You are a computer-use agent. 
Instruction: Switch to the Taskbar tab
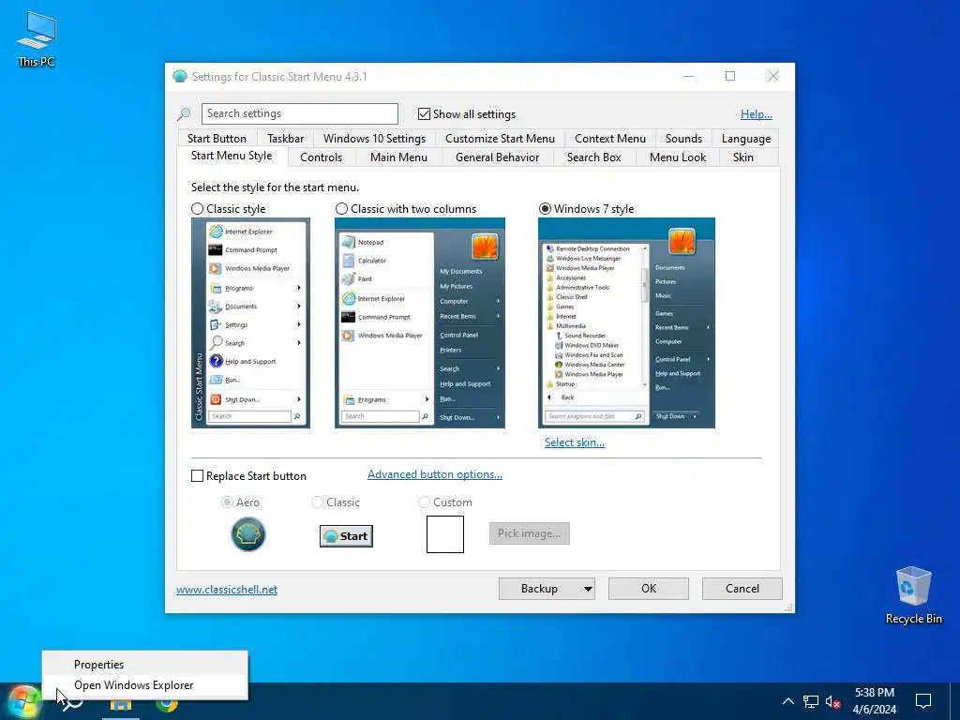click(x=285, y=139)
